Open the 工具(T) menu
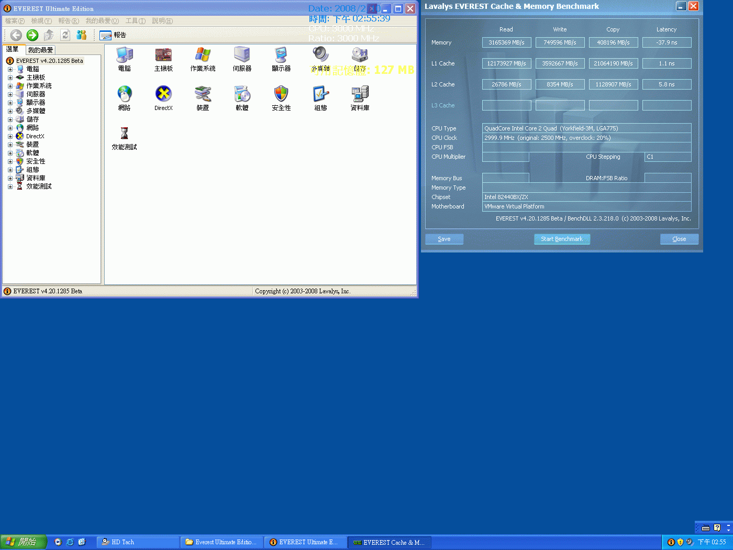Screen dimensions: 733x550 coord(136,21)
